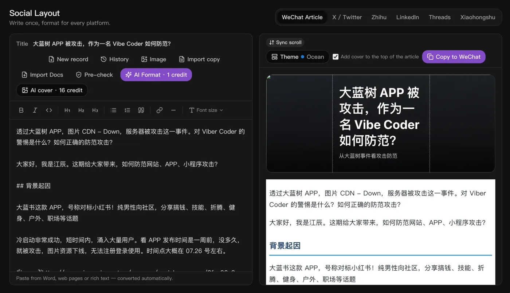Screen dimensions: 510x293
Task: Click Copy to WeChat button
Action: tap(454, 57)
